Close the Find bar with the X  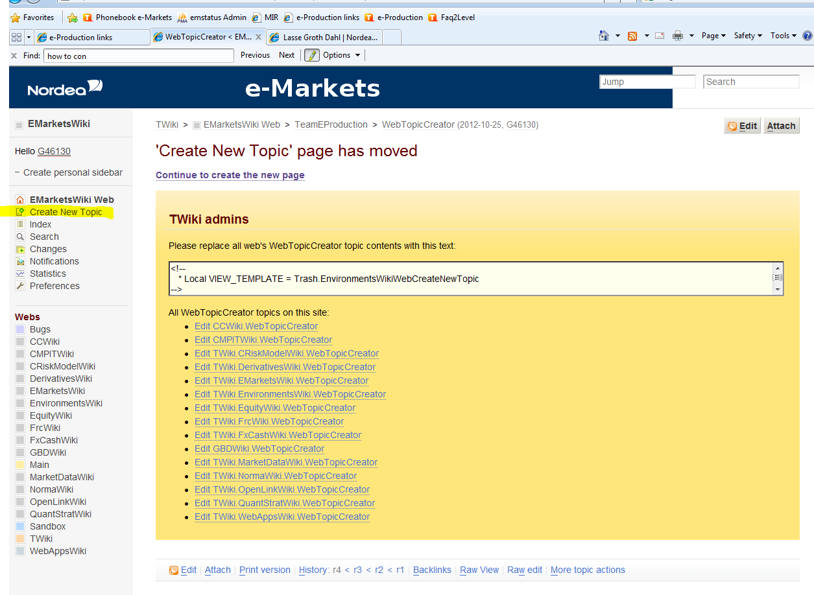[14, 56]
